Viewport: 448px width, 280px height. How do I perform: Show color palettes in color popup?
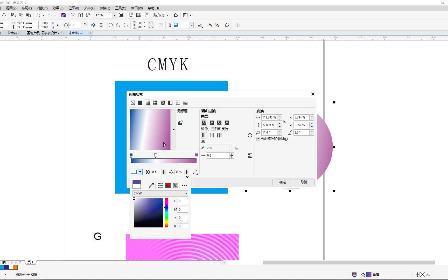[176, 185]
